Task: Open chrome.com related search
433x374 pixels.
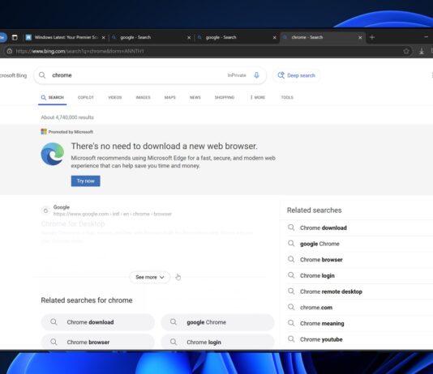Action: [x=316, y=308]
